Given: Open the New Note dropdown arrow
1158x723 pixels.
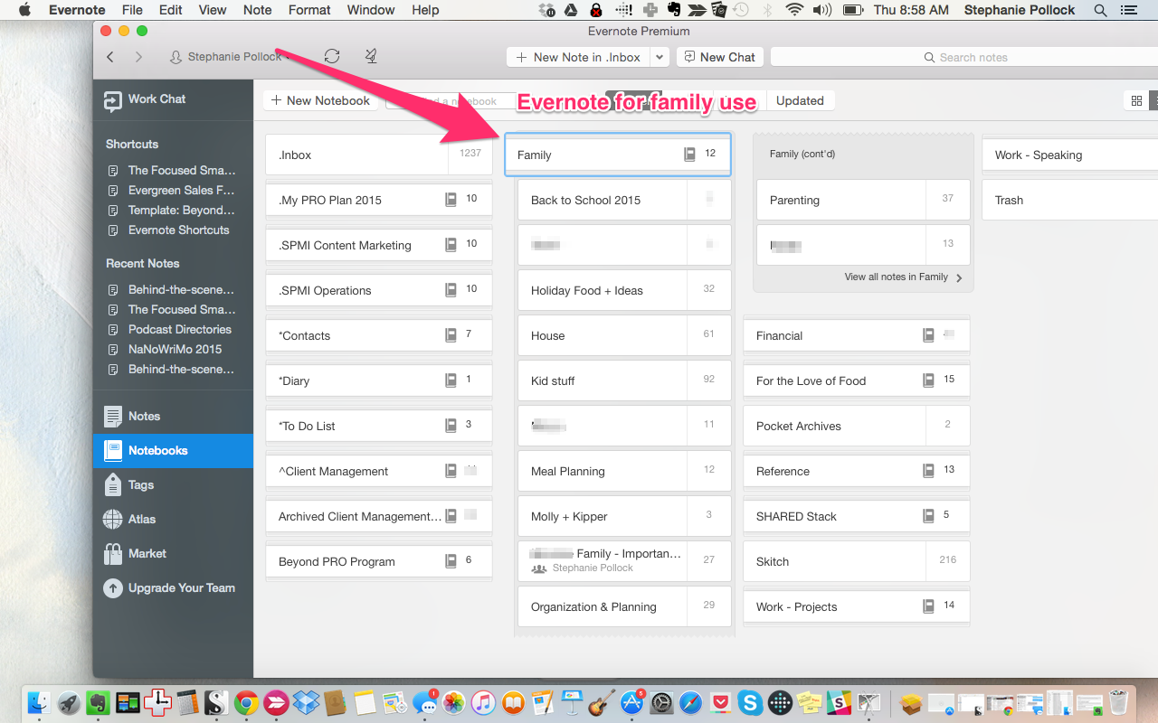Looking at the screenshot, I should pos(660,57).
